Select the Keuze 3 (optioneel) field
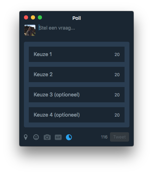This screenshot has height=174, width=153. point(77,95)
